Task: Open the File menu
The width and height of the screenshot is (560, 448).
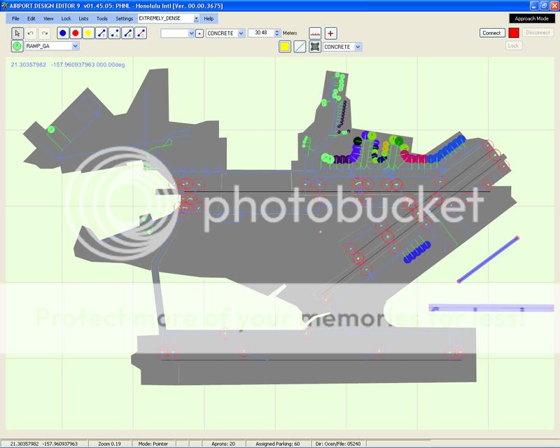Action: (15, 19)
